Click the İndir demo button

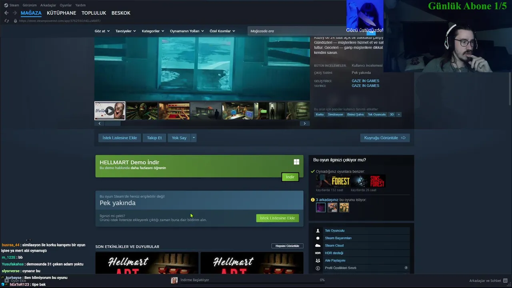pos(290,177)
